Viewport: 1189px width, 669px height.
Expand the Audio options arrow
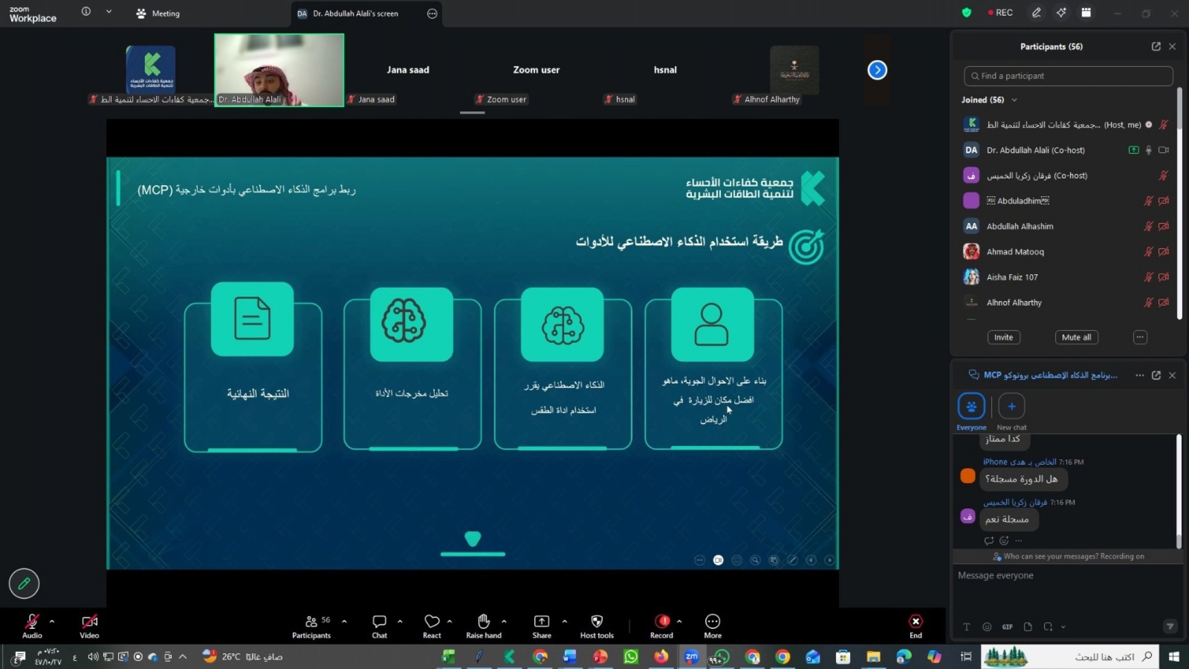pos(52,621)
